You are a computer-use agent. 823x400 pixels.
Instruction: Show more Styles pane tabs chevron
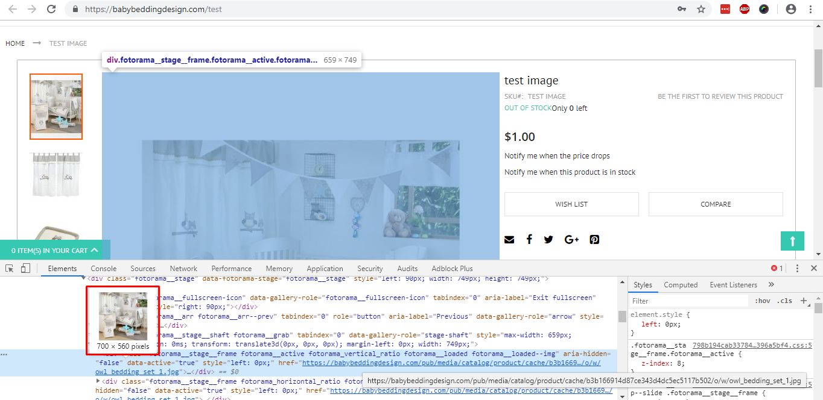pyautogui.click(x=771, y=285)
